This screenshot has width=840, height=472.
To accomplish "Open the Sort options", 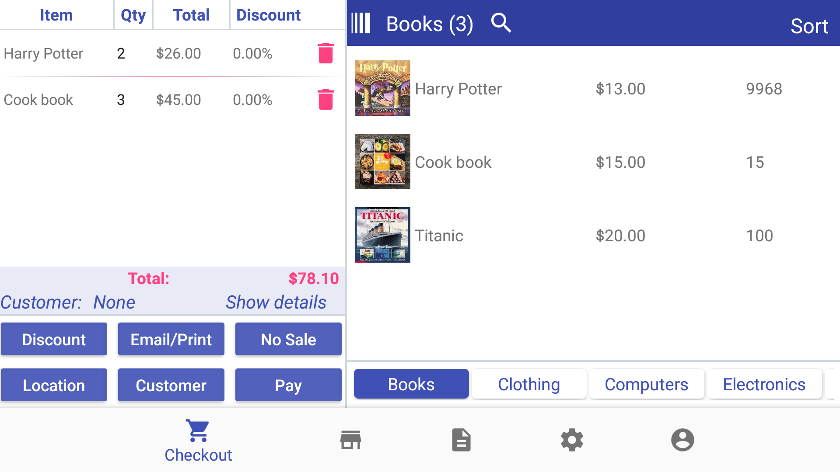I will click(809, 25).
